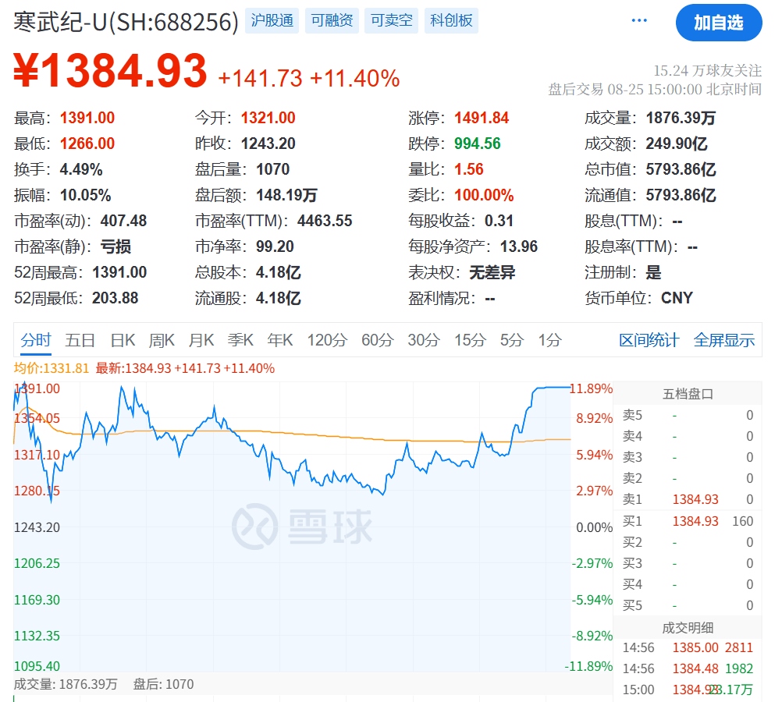The width and height of the screenshot is (782, 702).
Task: Open the 周K chart tab
Action: tap(162, 341)
